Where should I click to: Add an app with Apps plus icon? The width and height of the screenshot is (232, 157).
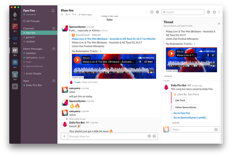(x=54, y=81)
